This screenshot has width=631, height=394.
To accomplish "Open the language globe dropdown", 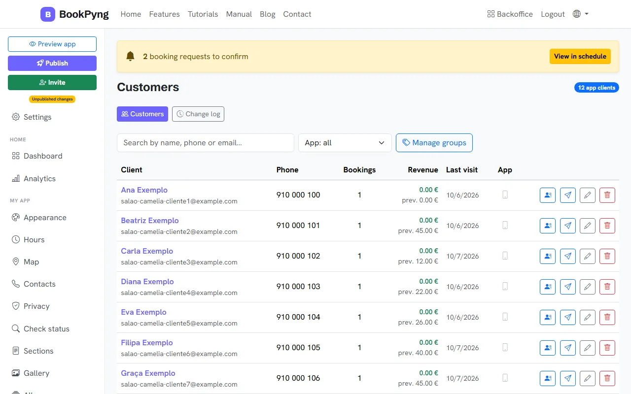I will coord(581,14).
